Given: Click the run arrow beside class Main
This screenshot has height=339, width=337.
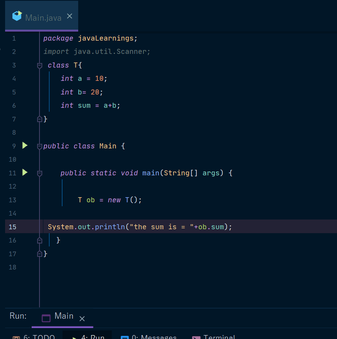Looking at the screenshot, I should point(25,146).
